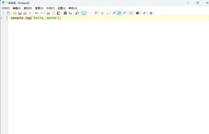Image resolution: width=209 pixels, height=134 pixels.
Task: Undo the last edit
Action: coord(37,13)
